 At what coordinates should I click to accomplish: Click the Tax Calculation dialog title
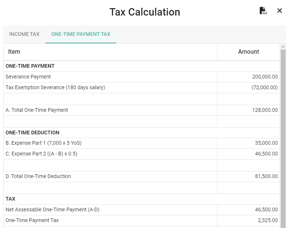[145, 12]
